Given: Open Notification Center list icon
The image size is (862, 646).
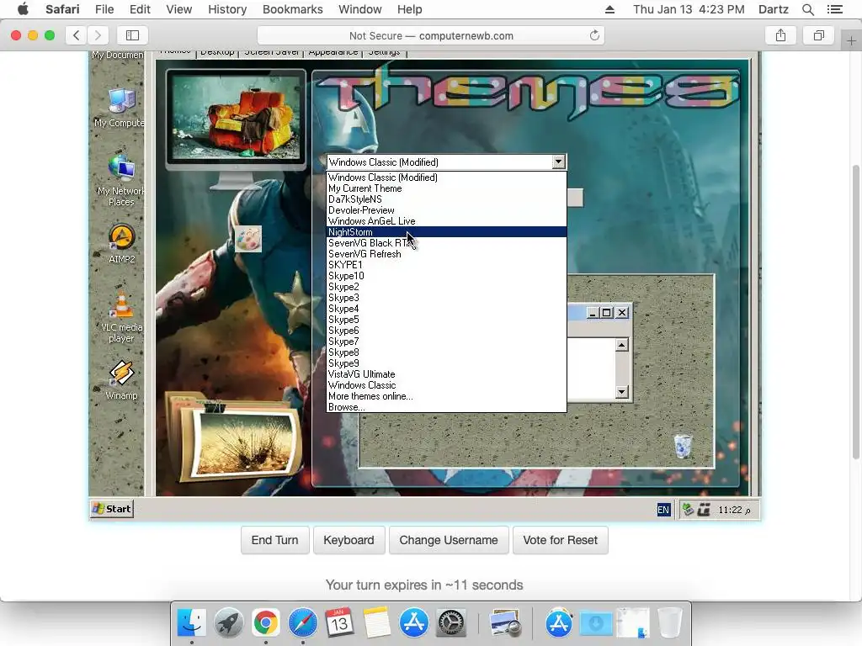Looking at the screenshot, I should click(834, 9).
